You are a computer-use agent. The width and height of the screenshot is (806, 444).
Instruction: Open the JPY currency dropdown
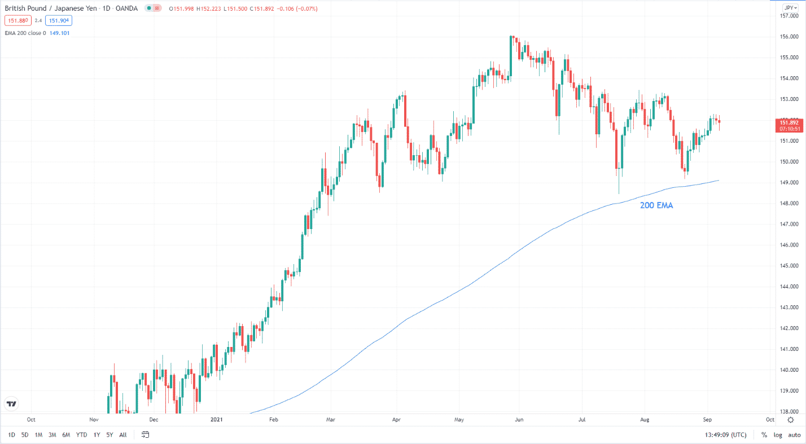click(x=790, y=8)
